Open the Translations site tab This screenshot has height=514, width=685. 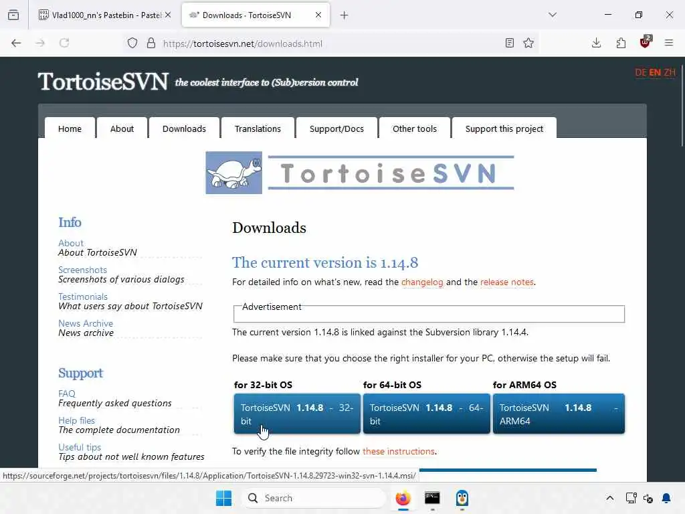tap(258, 128)
